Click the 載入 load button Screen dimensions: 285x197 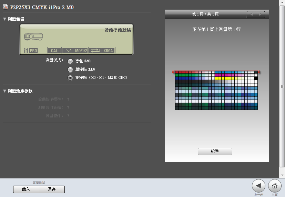click(x=26, y=189)
